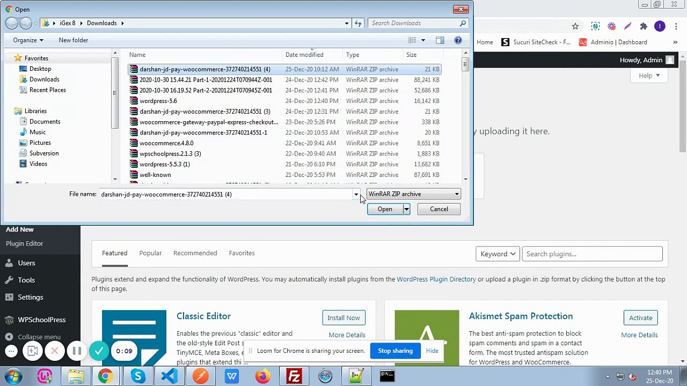Open Libraries in the navigation pane
The image size is (687, 386).
pyautogui.click(x=35, y=111)
